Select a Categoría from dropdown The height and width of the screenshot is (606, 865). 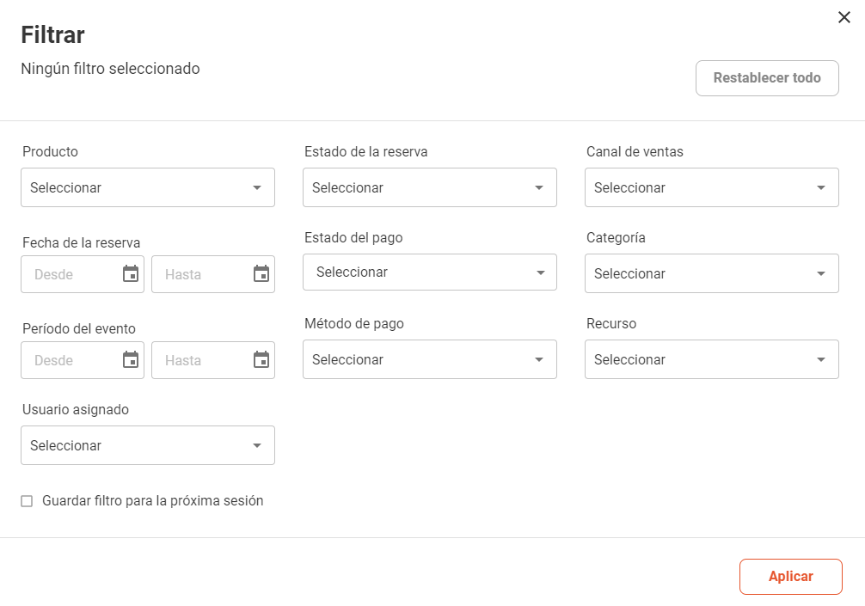coord(711,273)
